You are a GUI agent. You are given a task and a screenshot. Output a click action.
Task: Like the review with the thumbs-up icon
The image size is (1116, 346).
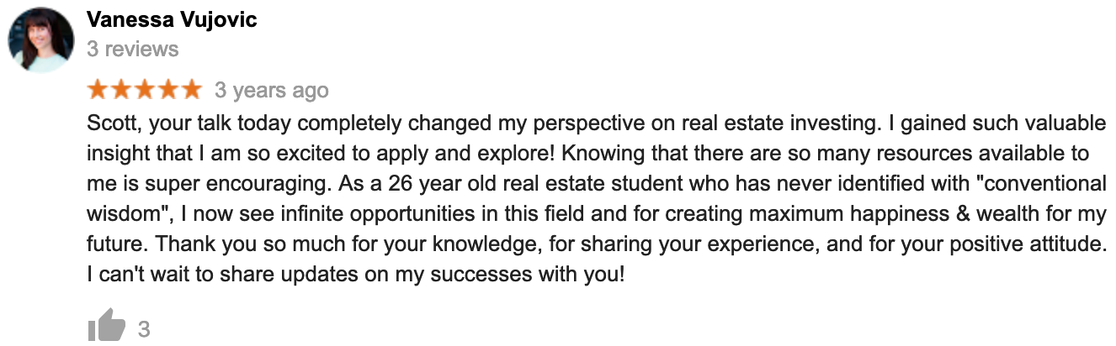(105, 325)
